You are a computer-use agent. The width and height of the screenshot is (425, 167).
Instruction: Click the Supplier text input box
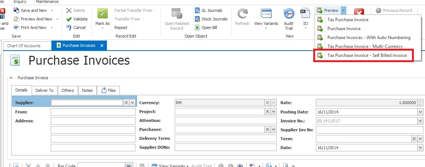coord(87,103)
